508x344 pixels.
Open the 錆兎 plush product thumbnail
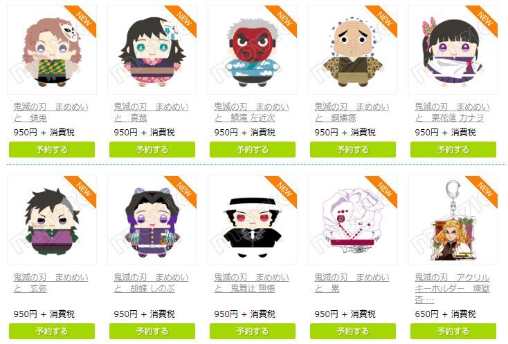[x=52, y=50]
